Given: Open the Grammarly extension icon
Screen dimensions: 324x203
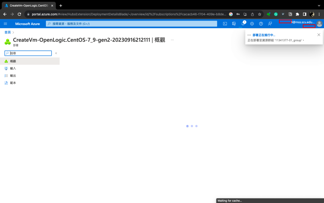Looking at the screenshot, I should pos(276,14).
